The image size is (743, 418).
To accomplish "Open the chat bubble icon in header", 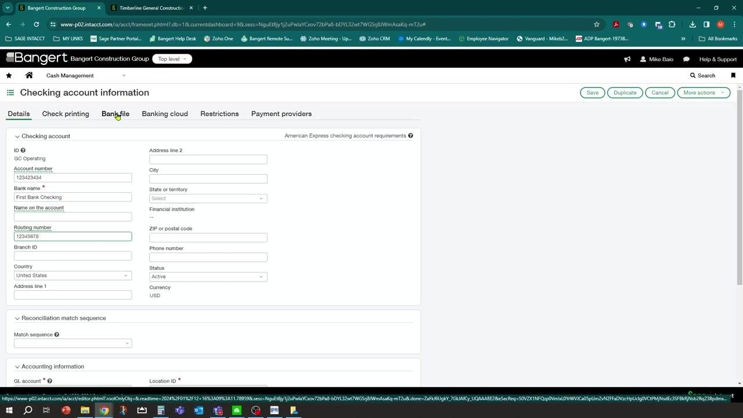I will click(x=686, y=59).
